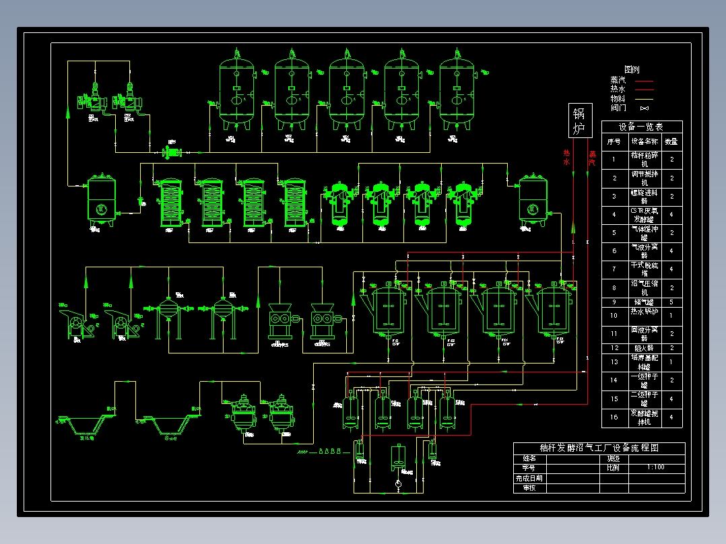Click the 比例 label in the title block
The image size is (726, 544).
(614, 468)
